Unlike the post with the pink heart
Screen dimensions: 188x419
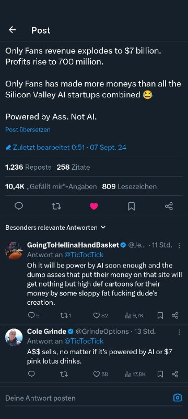[x=93, y=206]
